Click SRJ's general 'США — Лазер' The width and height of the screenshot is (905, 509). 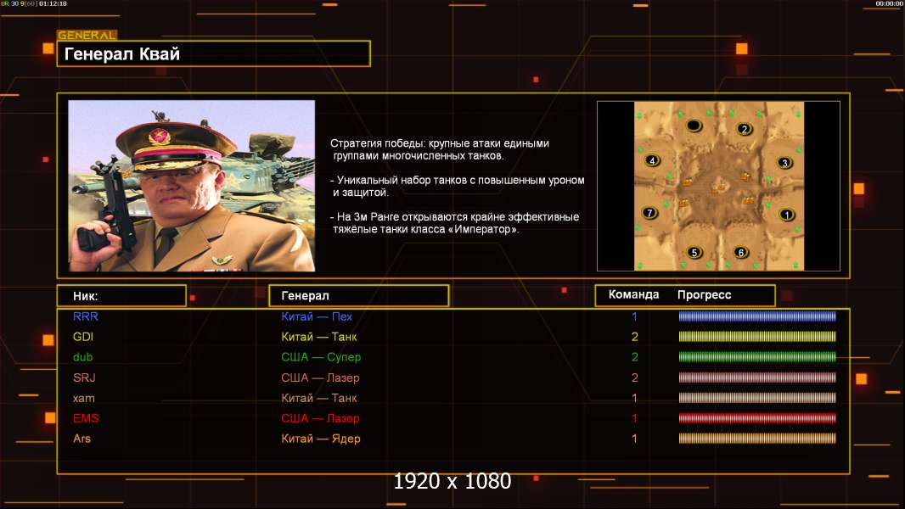(x=320, y=378)
